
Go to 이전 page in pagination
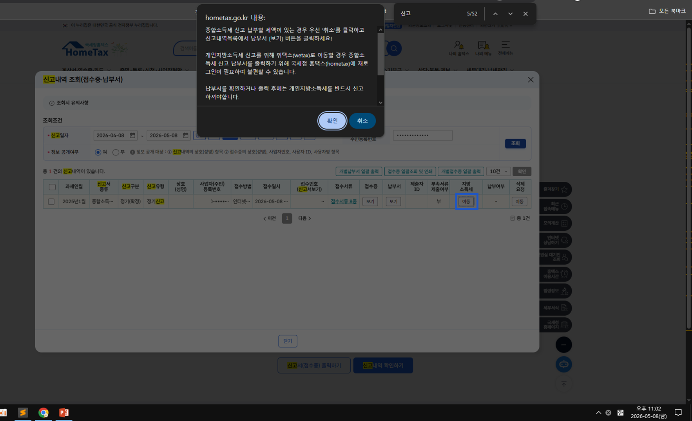[270, 219]
